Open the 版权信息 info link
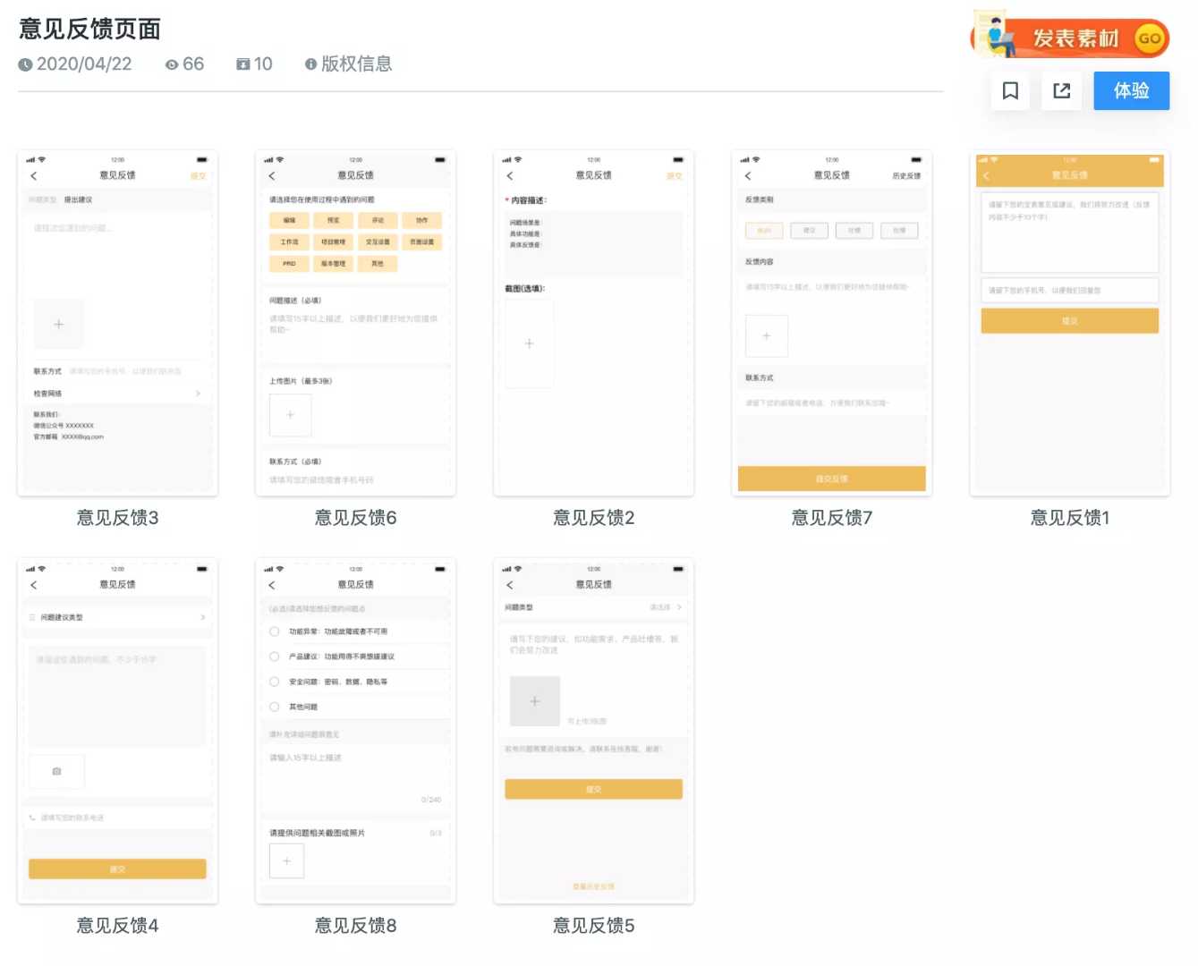Viewport: 1198px width, 966px height. coord(348,64)
